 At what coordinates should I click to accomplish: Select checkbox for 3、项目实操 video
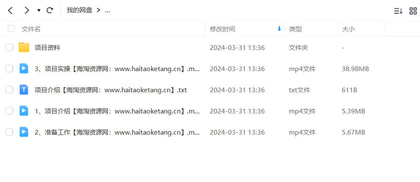coord(9,69)
